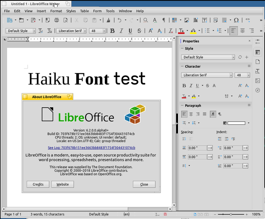This screenshot has height=219, width=265.
Task: Click Export as PDF icon
Action: click(x=48, y=20)
